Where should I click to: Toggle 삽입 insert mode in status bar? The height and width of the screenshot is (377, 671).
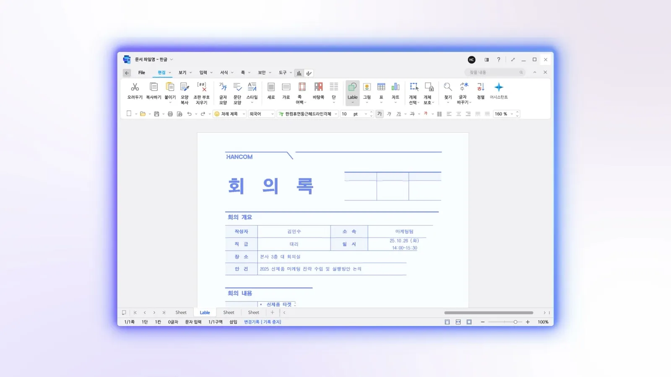coord(233,322)
